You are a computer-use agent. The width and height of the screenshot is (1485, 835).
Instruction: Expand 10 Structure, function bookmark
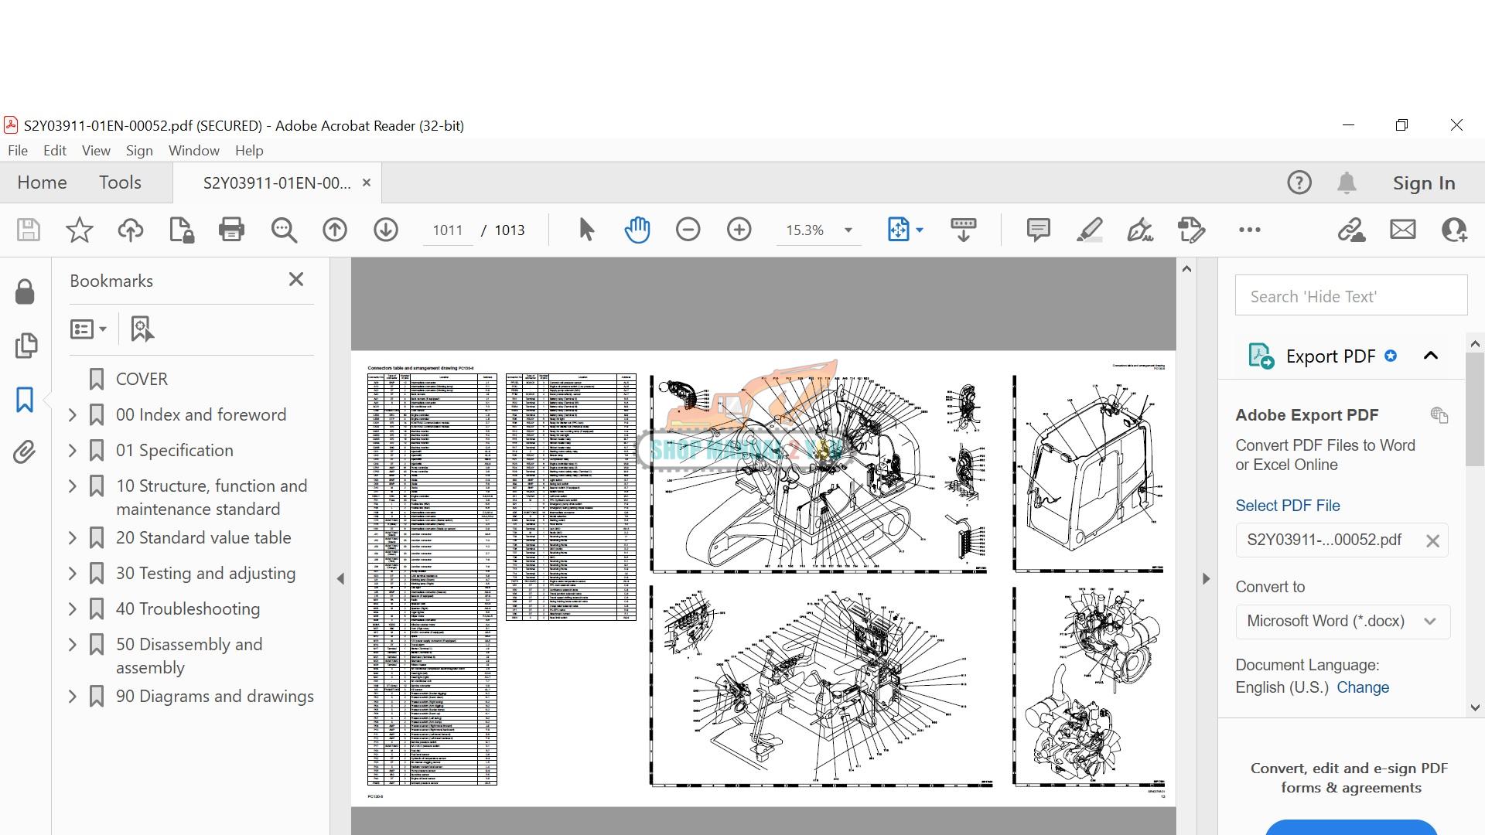[x=73, y=486]
